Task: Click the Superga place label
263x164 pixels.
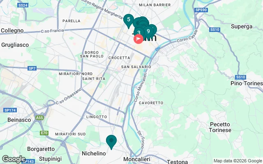Action: [242, 26]
